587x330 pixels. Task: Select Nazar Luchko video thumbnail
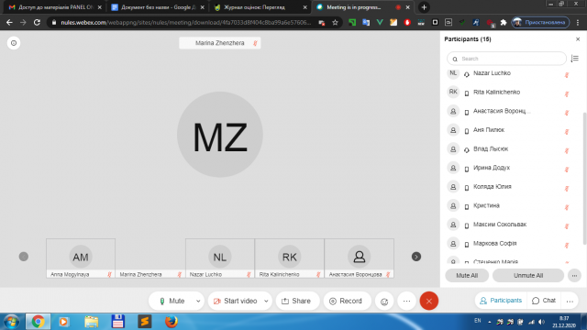[x=220, y=258]
